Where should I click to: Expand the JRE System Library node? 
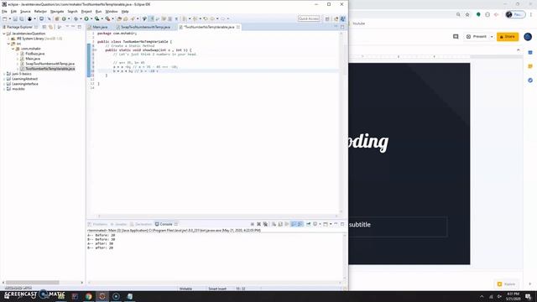pos(9,39)
